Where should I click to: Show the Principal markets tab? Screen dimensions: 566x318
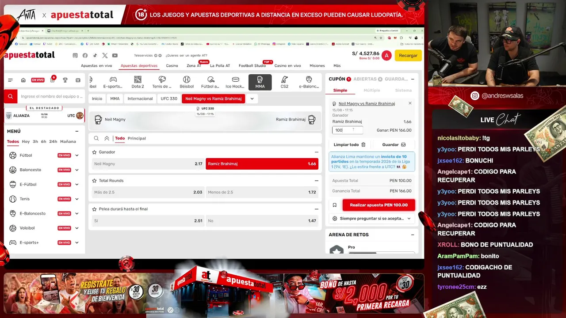[x=137, y=138]
